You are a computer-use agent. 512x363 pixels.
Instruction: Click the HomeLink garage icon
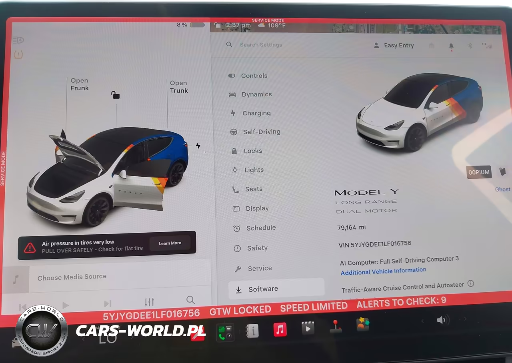(432, 46)
